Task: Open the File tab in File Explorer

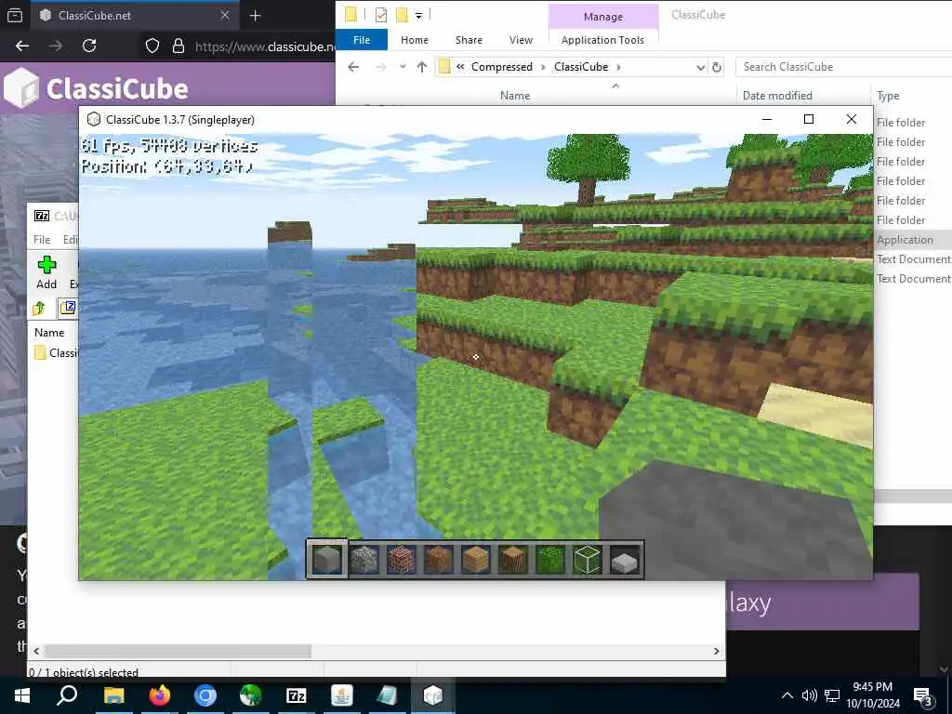Action: (362, 40)
